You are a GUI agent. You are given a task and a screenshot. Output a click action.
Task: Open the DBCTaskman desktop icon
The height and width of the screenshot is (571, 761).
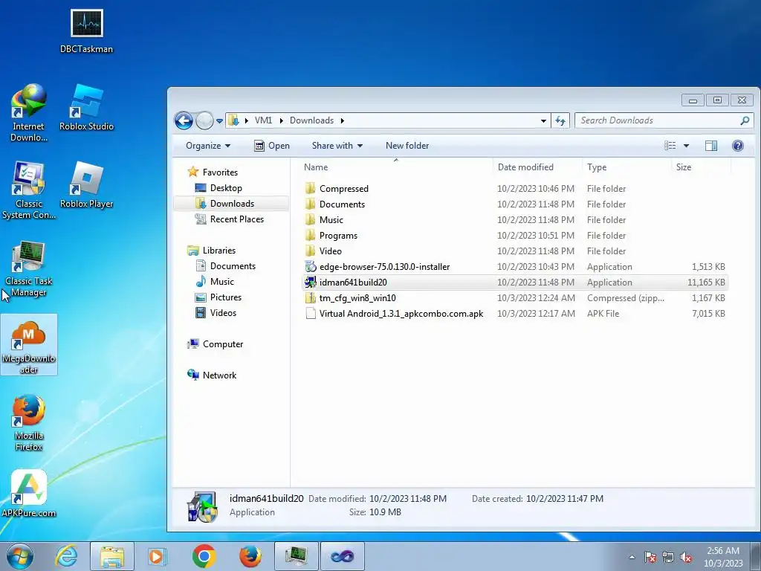pyautogui.click(x=86, y=30)
